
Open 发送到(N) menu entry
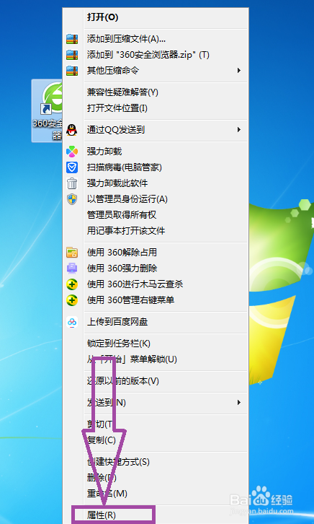(x=107, y=402)
